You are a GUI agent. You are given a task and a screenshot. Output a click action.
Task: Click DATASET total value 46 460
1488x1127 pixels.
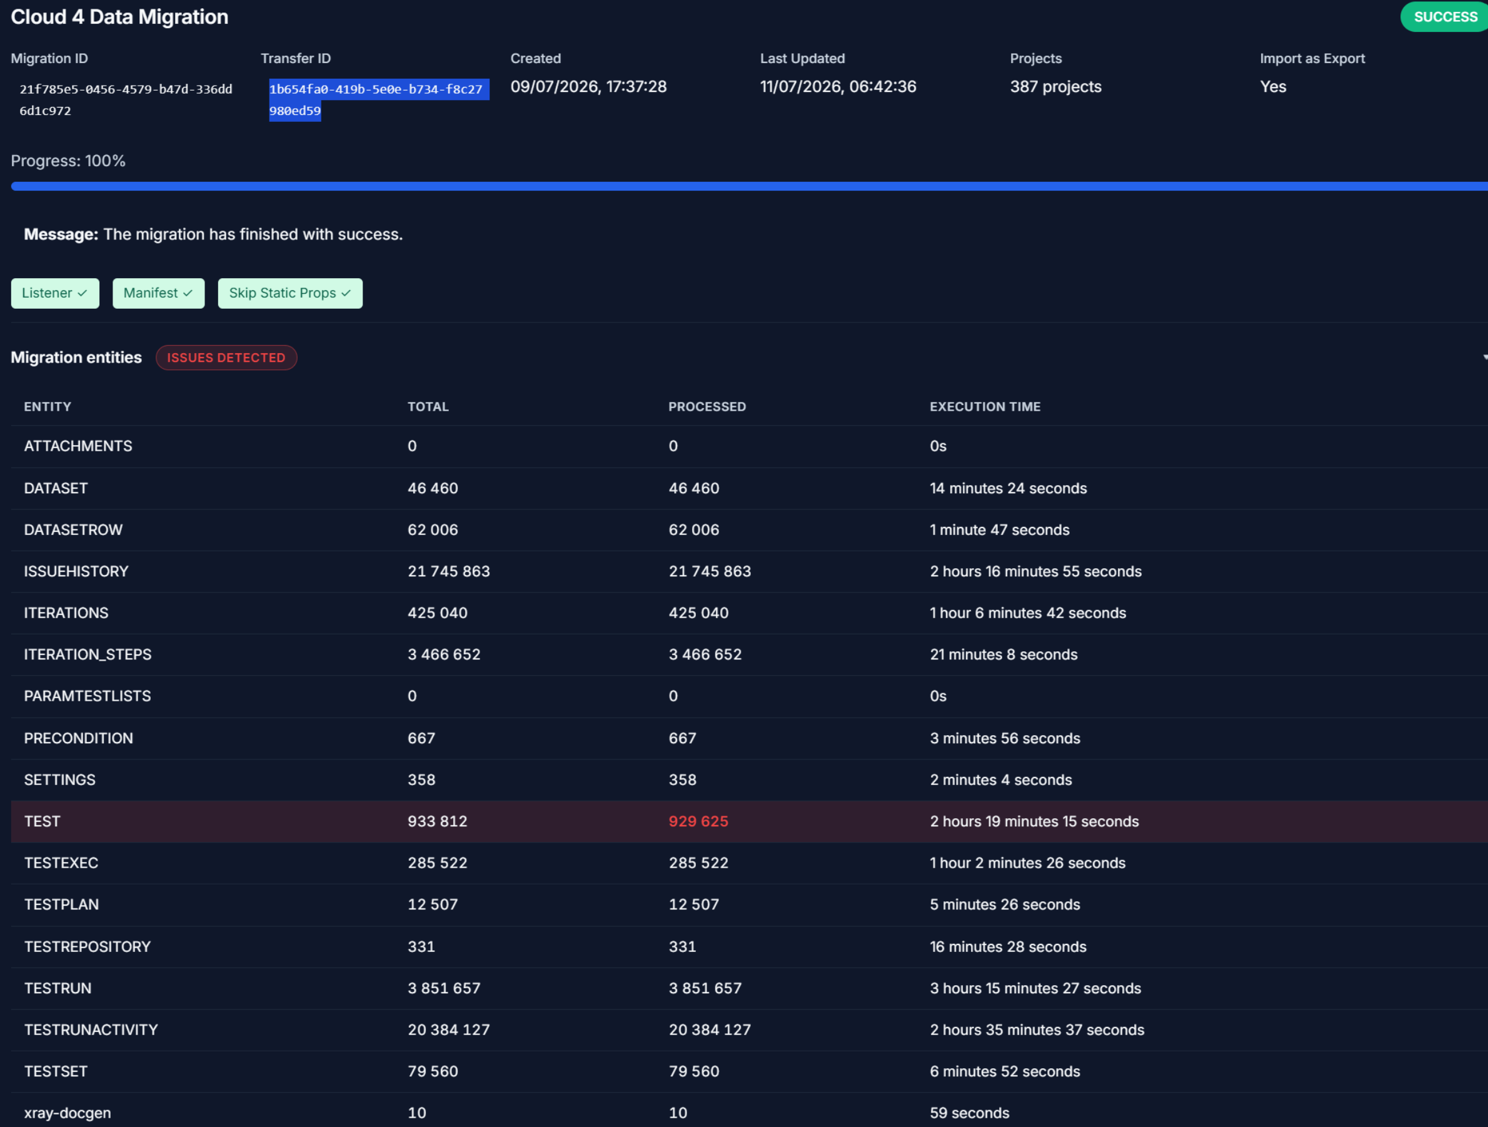tap(433, 488)
